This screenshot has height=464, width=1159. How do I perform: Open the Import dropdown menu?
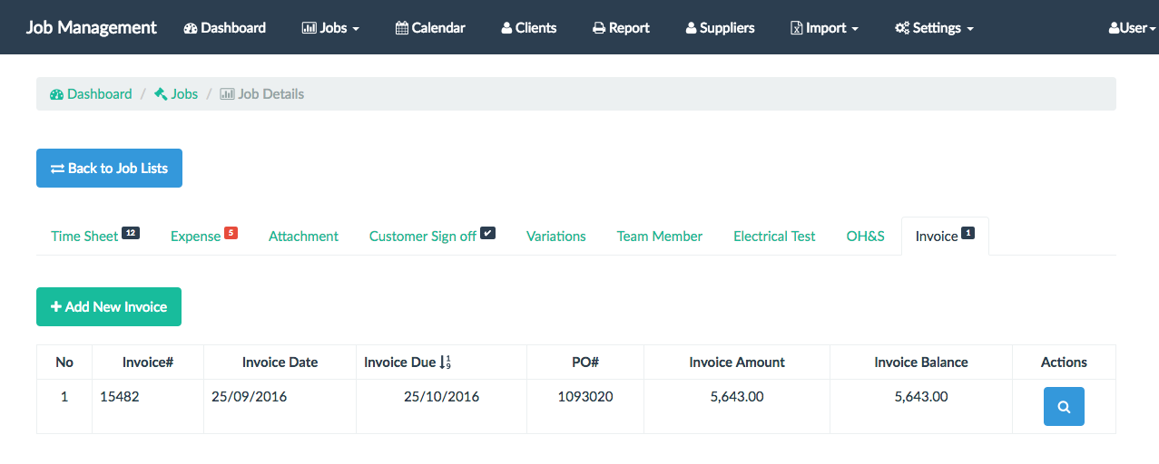[x=824, y=28]
